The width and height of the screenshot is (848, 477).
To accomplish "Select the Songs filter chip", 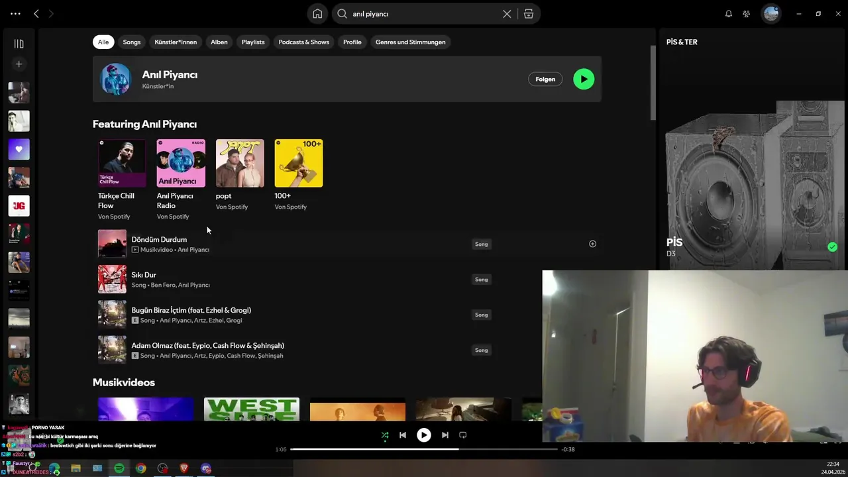I will [x=131, y=42].
